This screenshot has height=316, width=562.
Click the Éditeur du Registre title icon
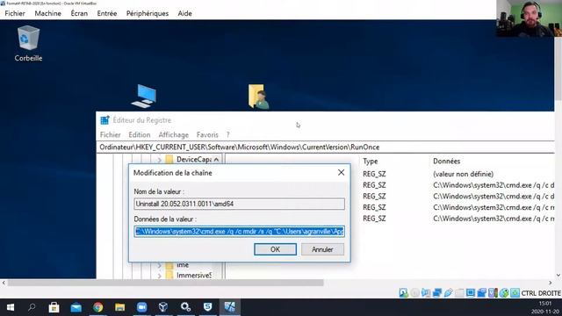click(x=104, y=120)
